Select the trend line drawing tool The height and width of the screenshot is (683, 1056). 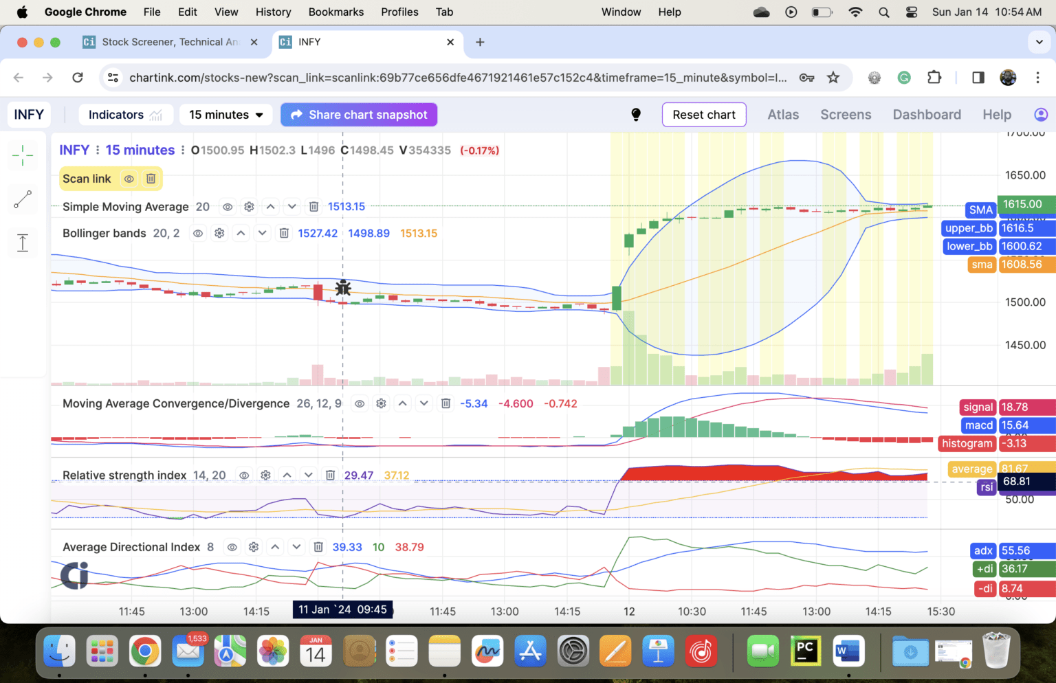click(x=23, y=199)
